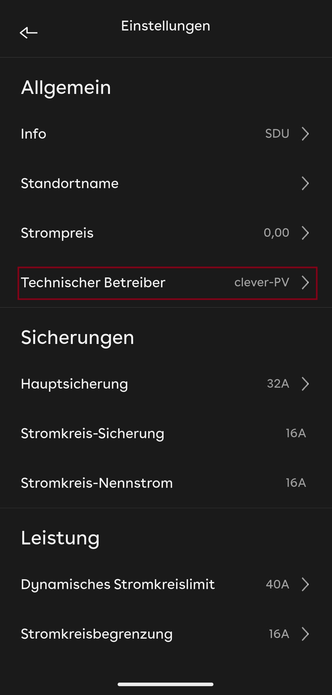This screenshot has height=695, width=332.
Task: Tap the 0,00 Strompreis value
Action: point(276,233)
